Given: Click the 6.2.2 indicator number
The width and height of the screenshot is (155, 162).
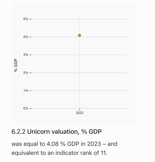Looking at the screenshot, I should [x=18, y=132].
